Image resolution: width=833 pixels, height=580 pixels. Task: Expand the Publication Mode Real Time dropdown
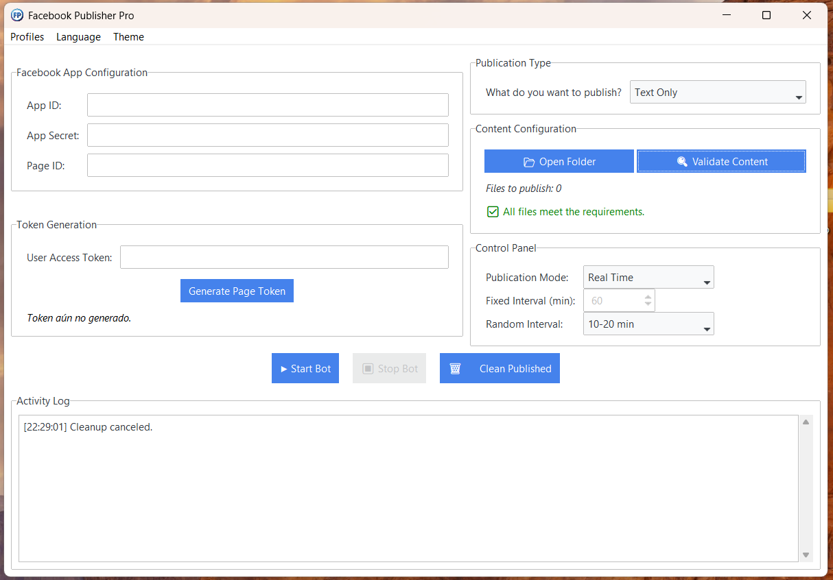648,277
